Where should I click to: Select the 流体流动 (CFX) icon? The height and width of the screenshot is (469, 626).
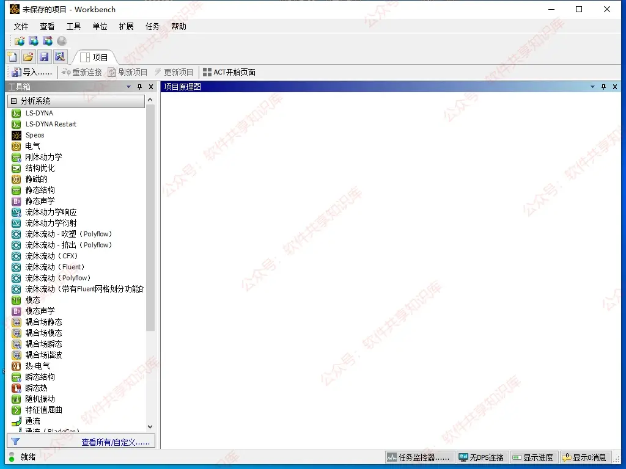[x=16, y=256]
